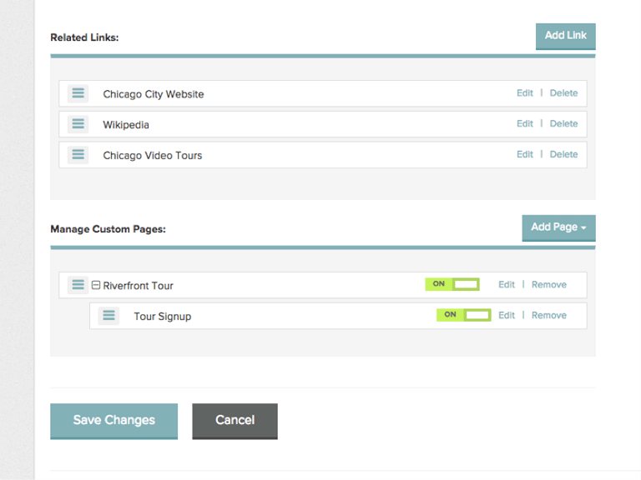Image resolution: width=641 pixels, height=480 pixels.
Task: Click drag handle icon for Chicago Video Tours
Action: pyautogui.click(x=78, y=154)
